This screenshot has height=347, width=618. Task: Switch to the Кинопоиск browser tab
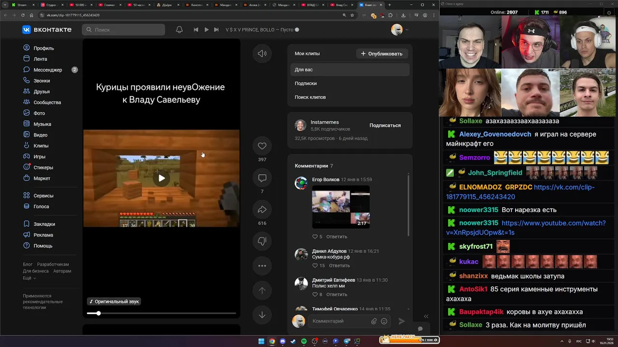pos(197,5)
